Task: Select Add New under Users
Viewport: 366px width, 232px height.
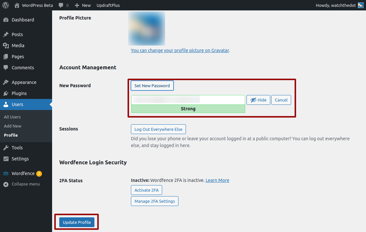Action: pos(13,126)
